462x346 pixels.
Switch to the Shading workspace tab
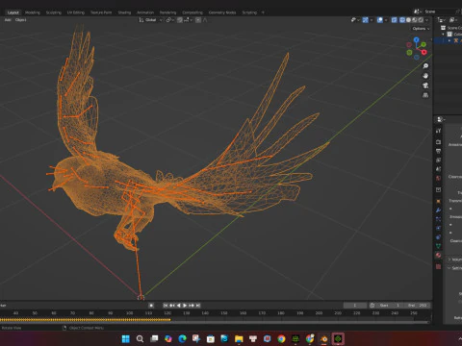click(124, 12)
